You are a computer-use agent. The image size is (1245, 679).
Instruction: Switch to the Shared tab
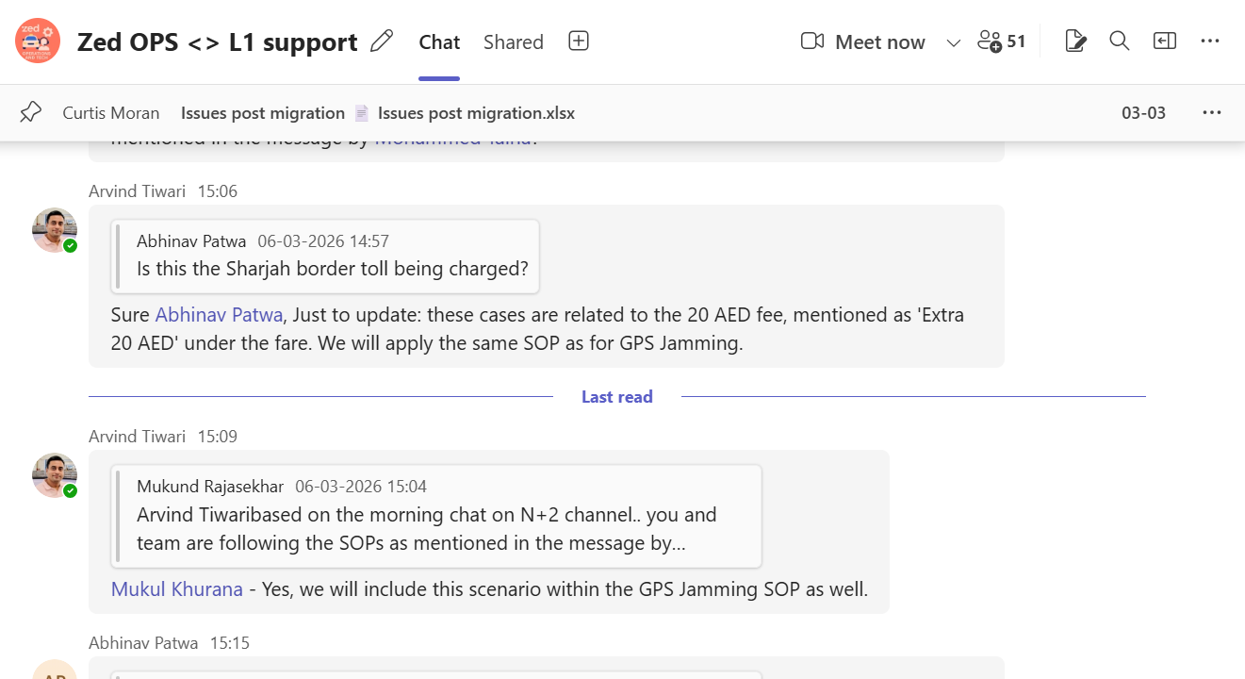point(514,42)
